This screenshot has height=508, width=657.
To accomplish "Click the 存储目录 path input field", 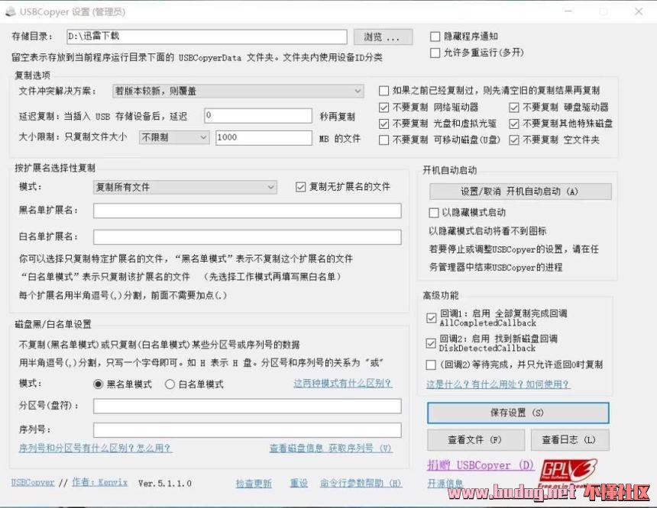I will click(x=206, y=37).
